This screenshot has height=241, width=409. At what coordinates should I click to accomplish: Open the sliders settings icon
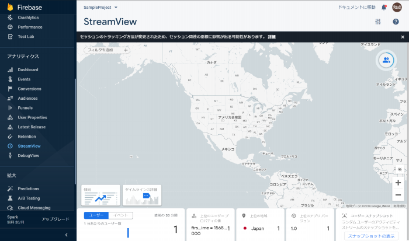click(378, 22)
